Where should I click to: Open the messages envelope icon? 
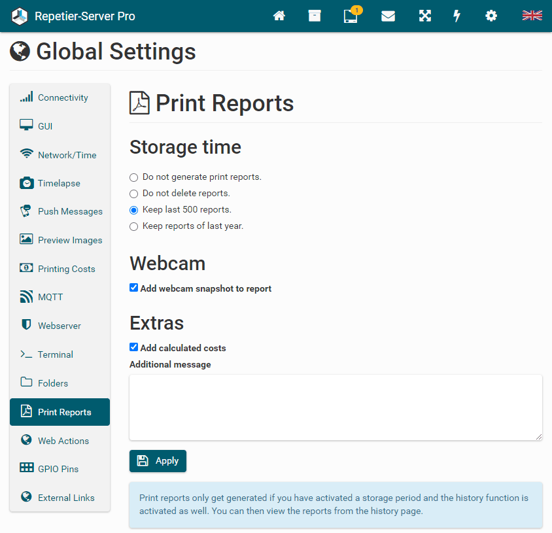click(x=388, y=16)
